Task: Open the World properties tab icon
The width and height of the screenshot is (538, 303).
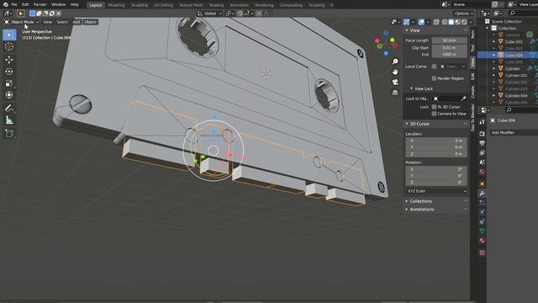Action: (482, 172)
